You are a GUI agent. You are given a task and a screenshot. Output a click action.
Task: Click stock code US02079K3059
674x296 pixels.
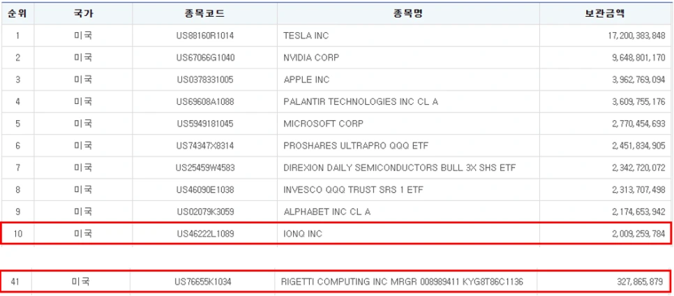[205, 212]
